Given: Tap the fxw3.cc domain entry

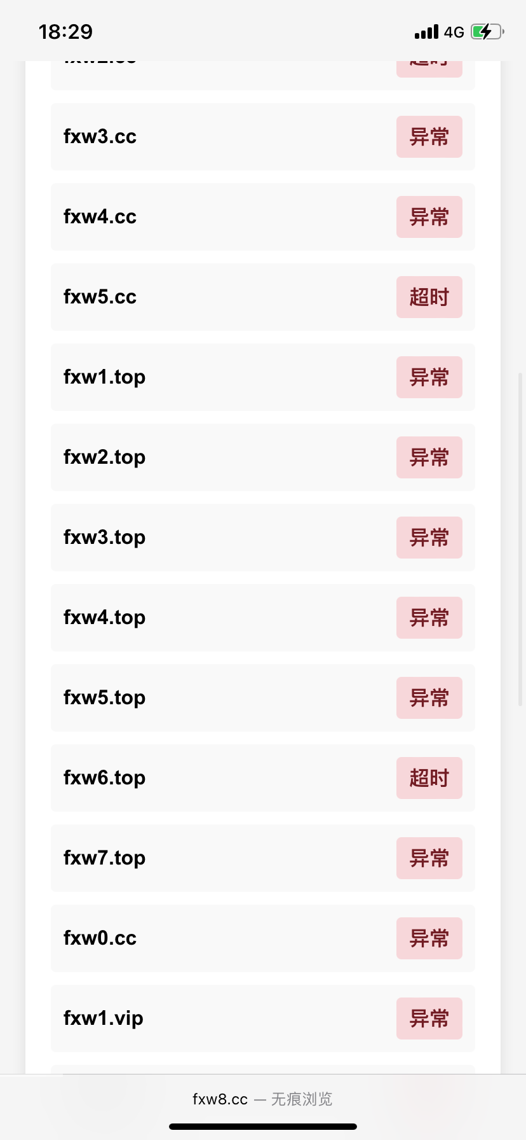Looking at the screenshot, I should pos(100,137).
